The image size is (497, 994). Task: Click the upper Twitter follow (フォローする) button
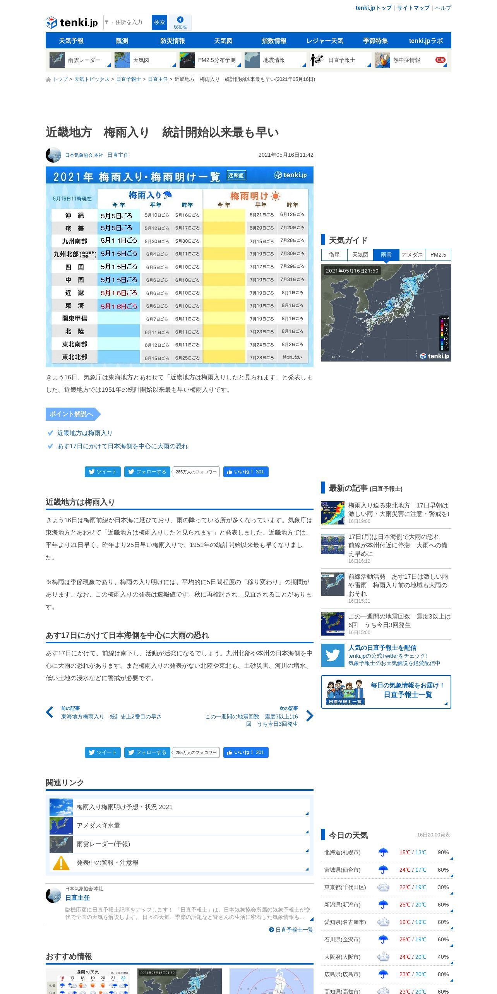click(147, 472)
